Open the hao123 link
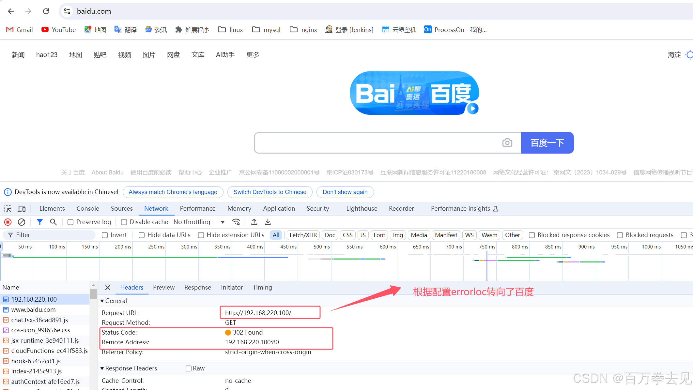 (x=47, y=55)
